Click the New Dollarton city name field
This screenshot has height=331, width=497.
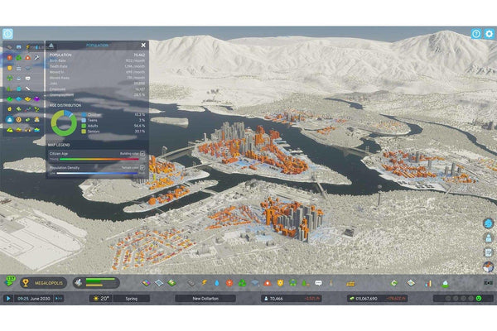205,299
